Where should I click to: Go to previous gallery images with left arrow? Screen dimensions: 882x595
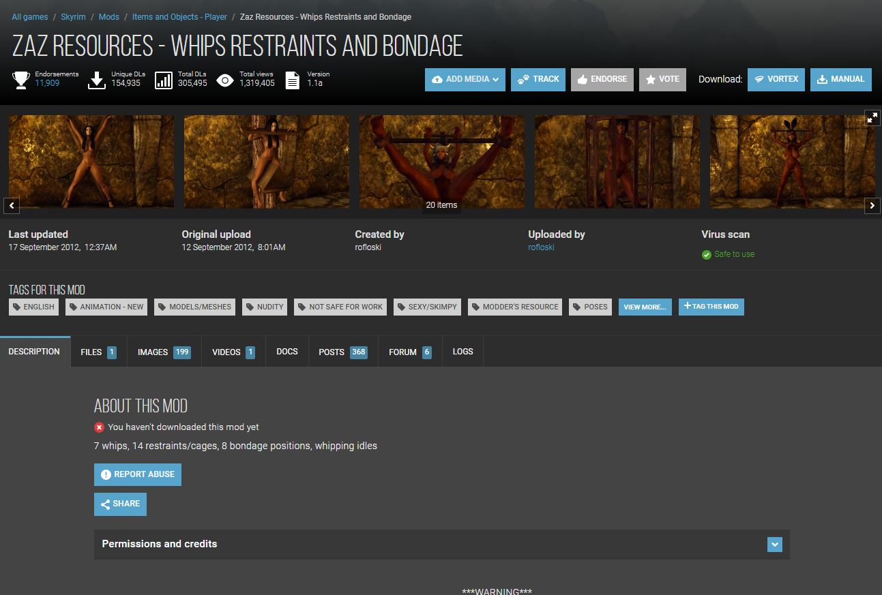pos(12,205)
